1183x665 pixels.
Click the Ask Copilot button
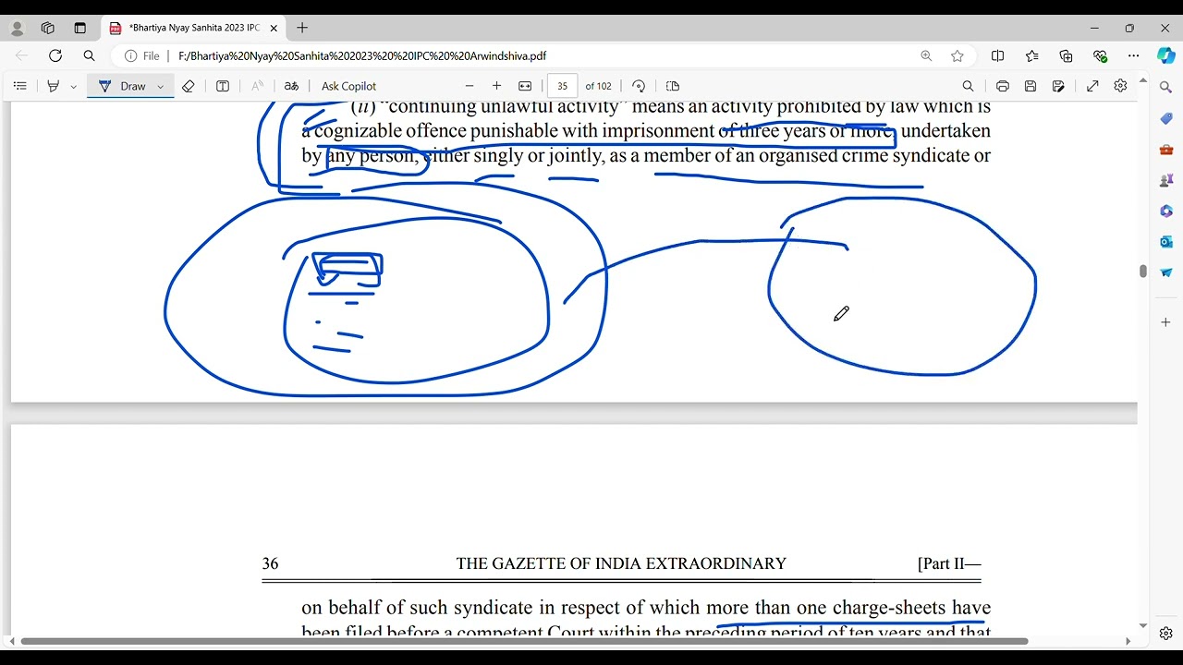(x=348, y=86)
